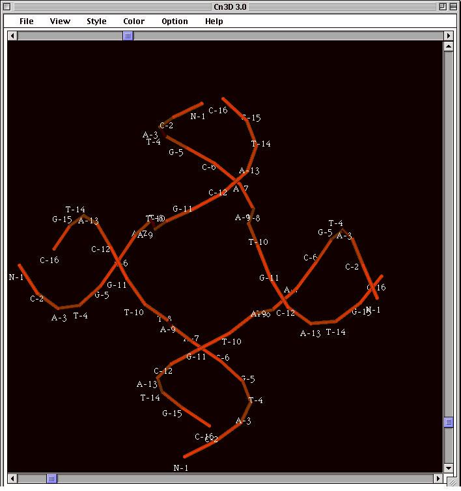Click the Cn3D 3.0 title text
Screen dimensions: 461x491
click(x=230, y=7)
